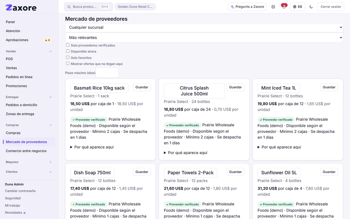Open Basmati Rice 10kg sack title
The width and height of the screenshot is (350, 219).
(99, 88)
